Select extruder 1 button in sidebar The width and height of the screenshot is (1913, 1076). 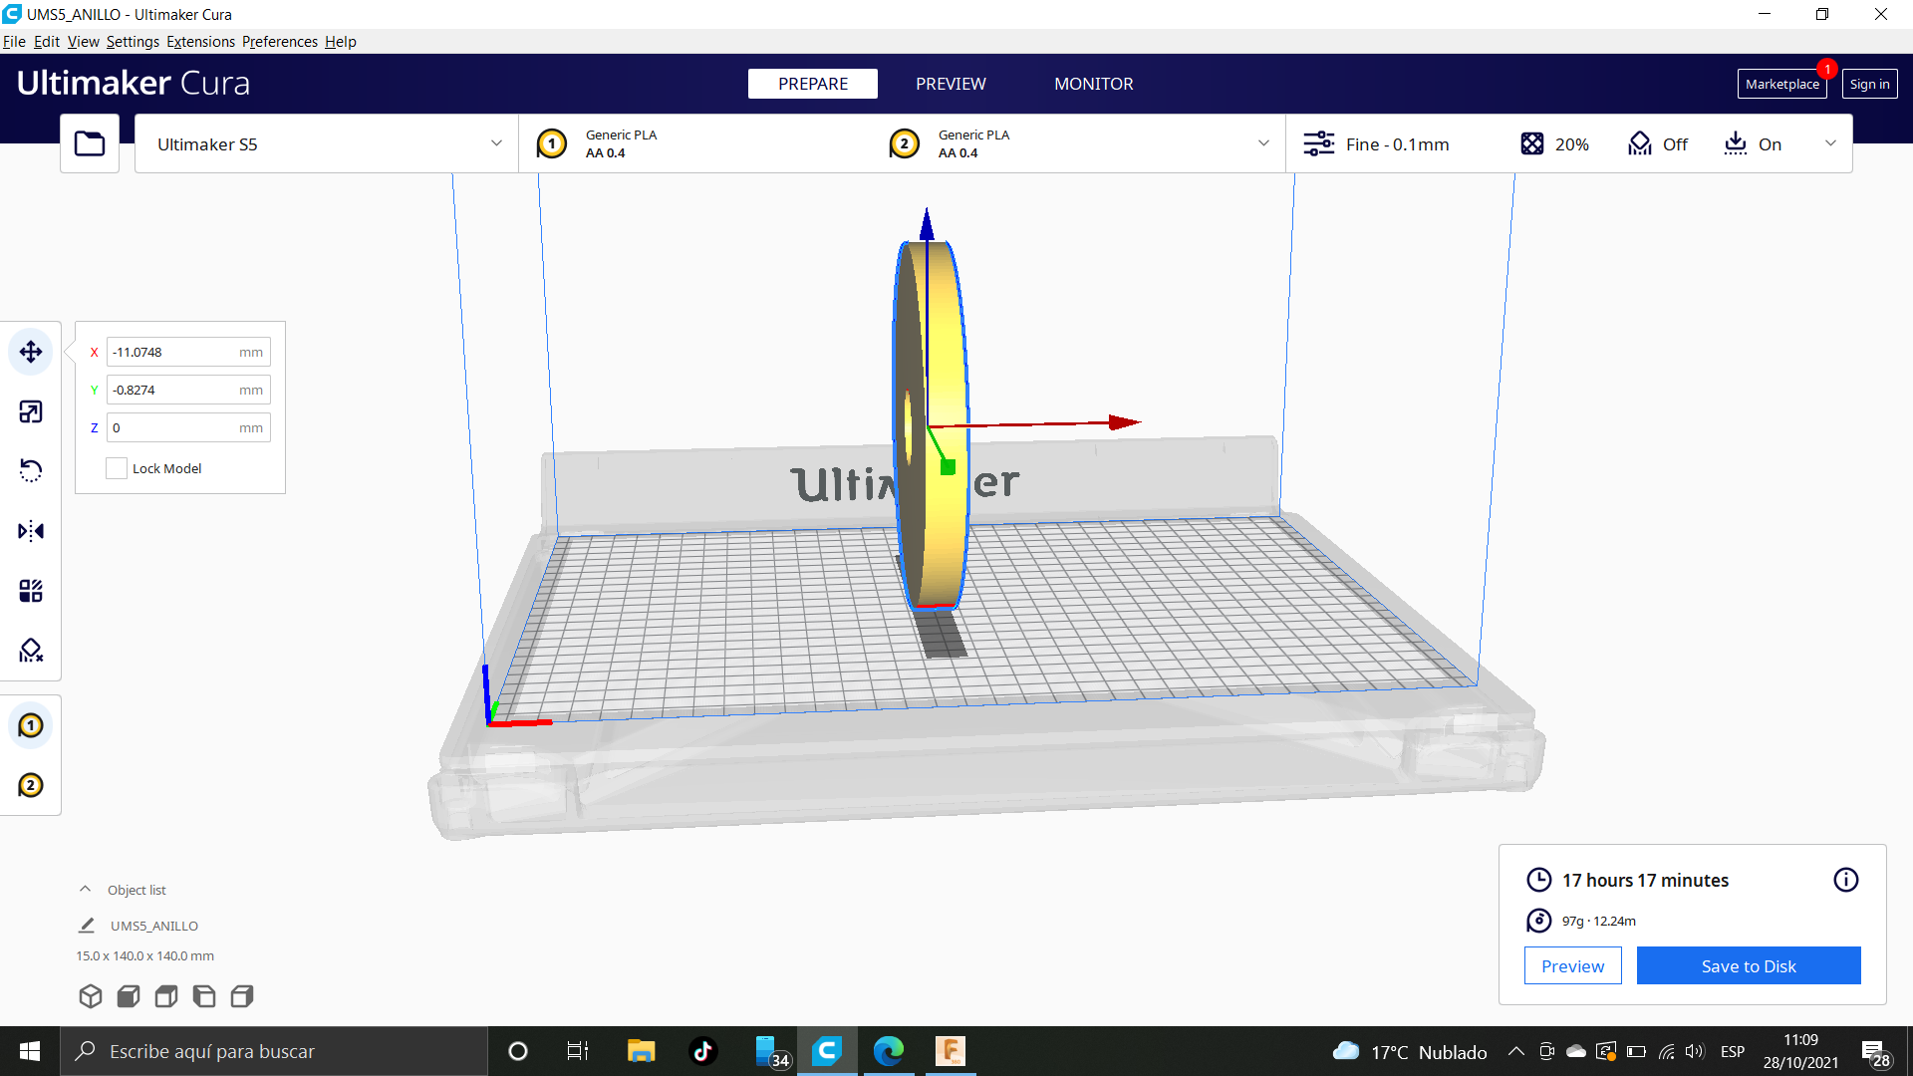31,725
